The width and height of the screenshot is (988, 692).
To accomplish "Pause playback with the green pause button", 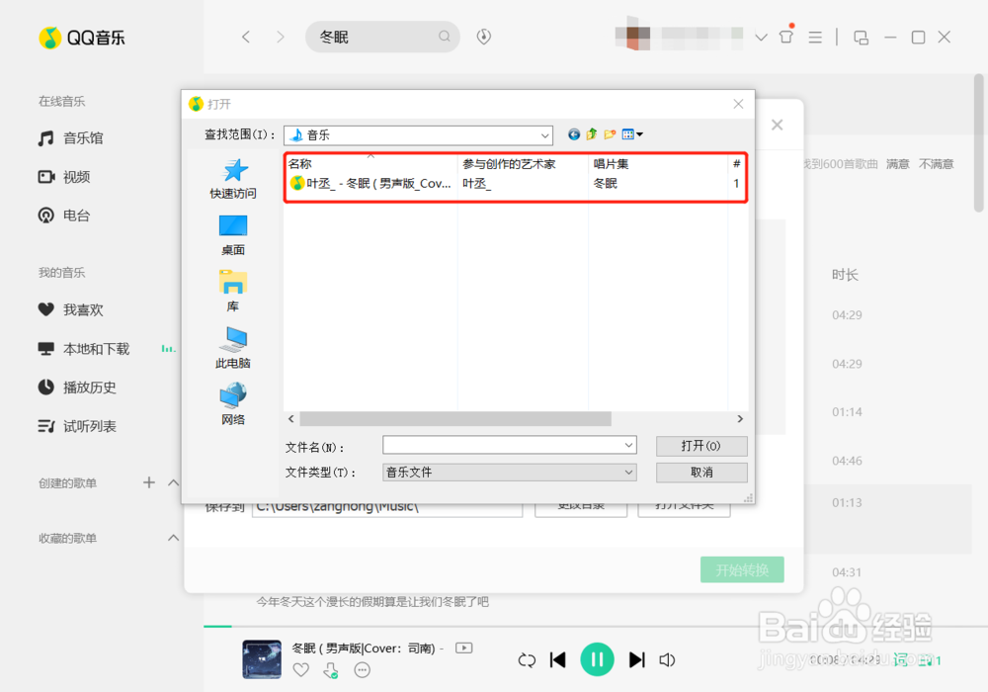I will pos(597,659).
